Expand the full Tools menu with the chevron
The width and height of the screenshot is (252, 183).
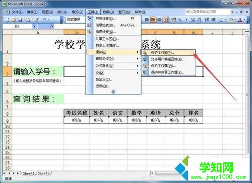point(113,91)
